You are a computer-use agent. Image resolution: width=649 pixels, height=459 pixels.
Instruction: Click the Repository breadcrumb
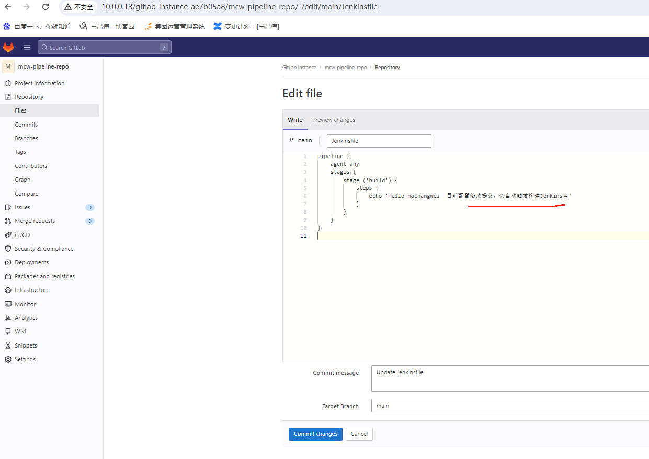388,68
